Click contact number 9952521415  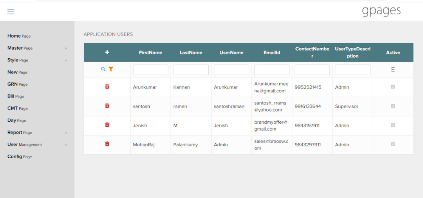308,87
